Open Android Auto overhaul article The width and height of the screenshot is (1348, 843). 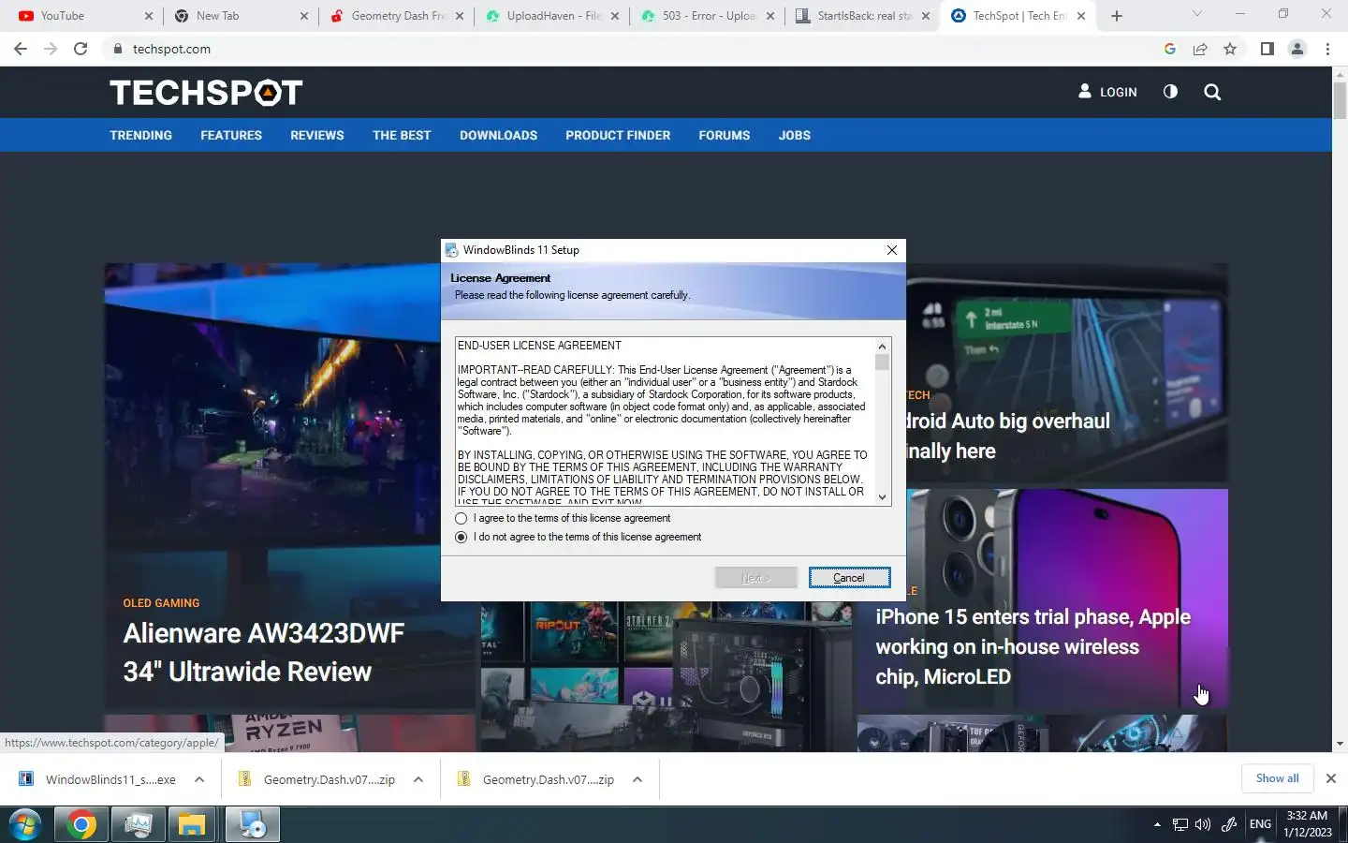[1007, 436]
